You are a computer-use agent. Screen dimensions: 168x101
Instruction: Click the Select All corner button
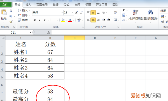coord(3,38)
